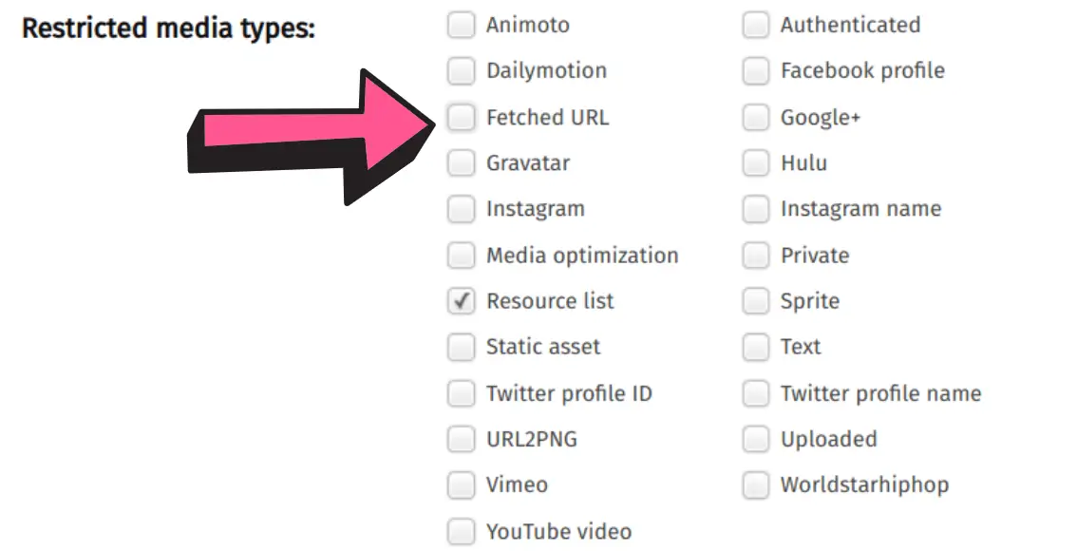
Task: Check the Authenticated media type
Action: tap(756, 25)
